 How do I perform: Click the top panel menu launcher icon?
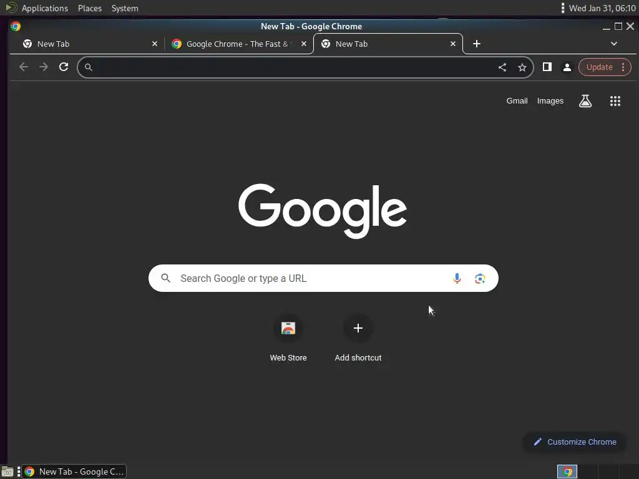[x=11, y=7]
